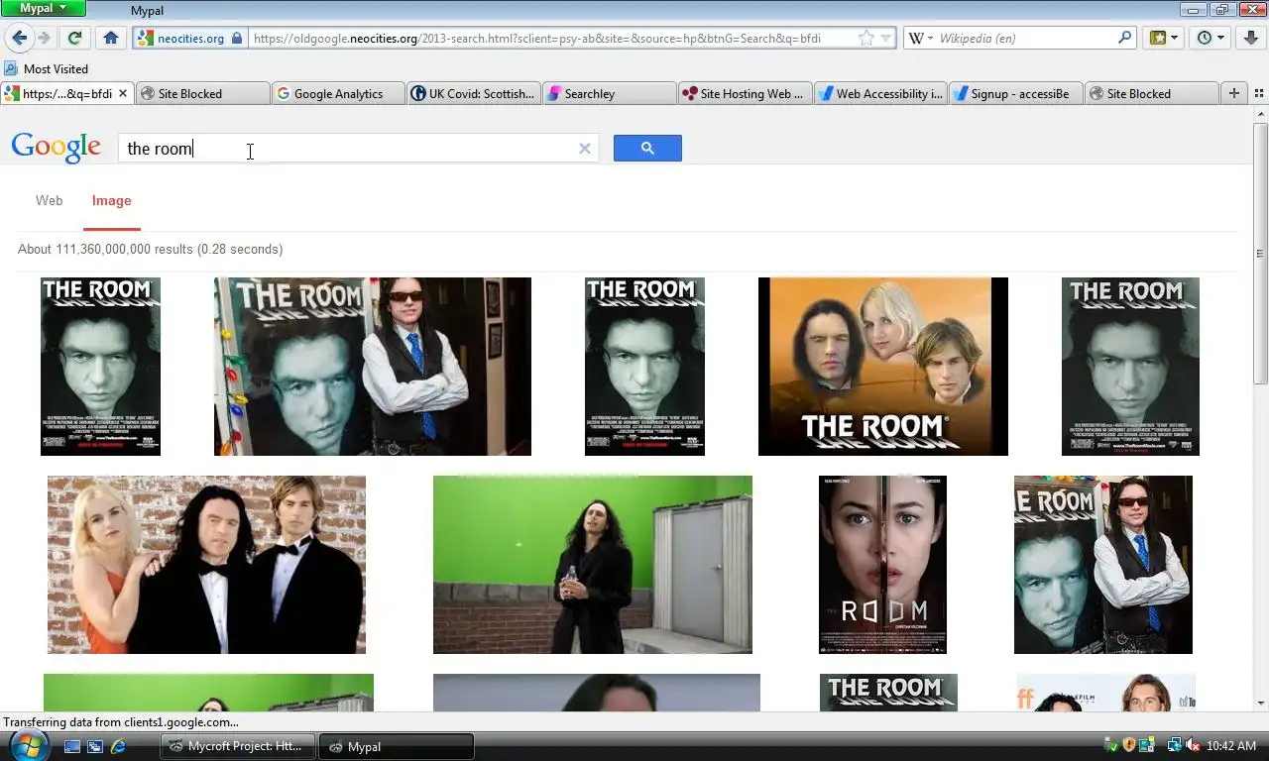Click the page scrollbar down arrow

(x=1260, y=704)
